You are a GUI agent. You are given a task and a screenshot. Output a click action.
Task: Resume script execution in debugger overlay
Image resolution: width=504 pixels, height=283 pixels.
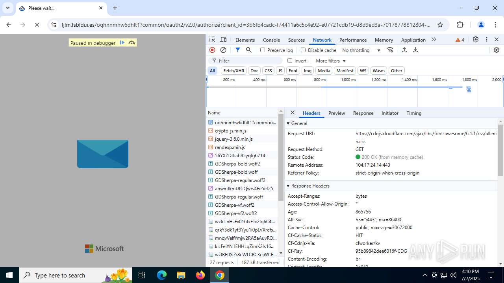click(x=122, y=42)
